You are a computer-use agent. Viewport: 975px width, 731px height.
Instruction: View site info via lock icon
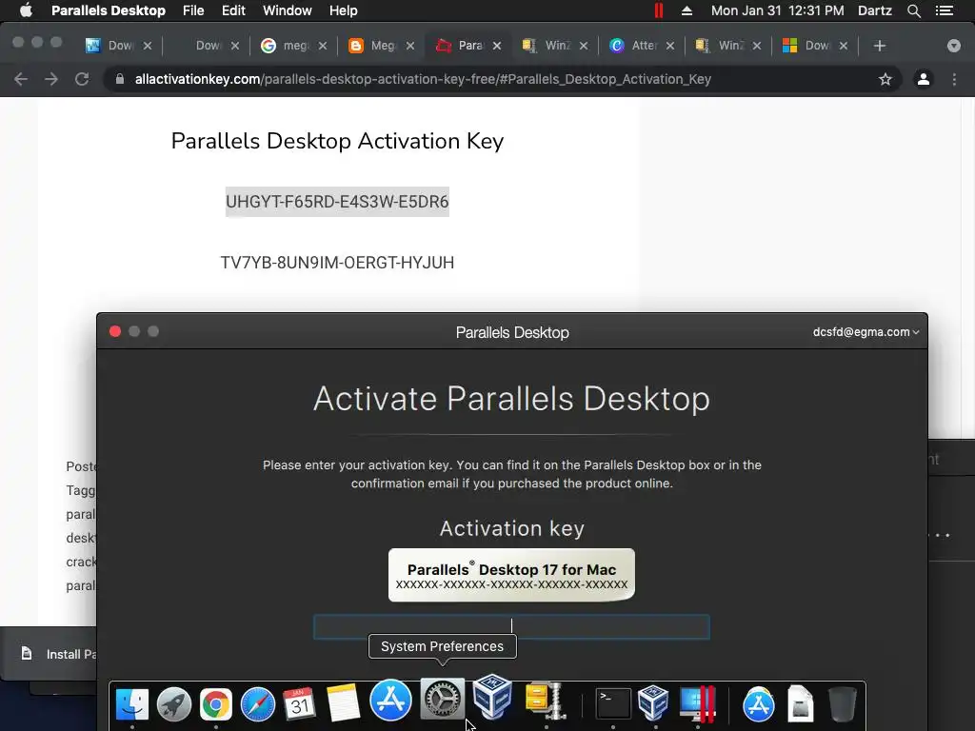(x=120, y=79)
